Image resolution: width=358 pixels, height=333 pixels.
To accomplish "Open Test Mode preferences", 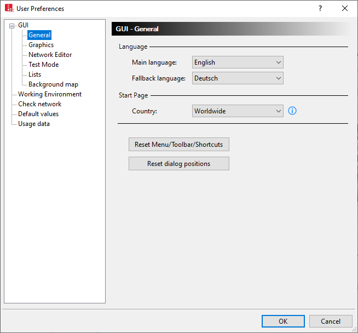I will (43, 65).
